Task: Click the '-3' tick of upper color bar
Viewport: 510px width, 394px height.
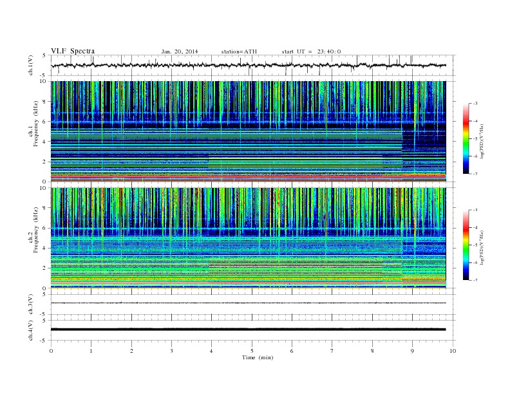Action: [x=475, y=104]
